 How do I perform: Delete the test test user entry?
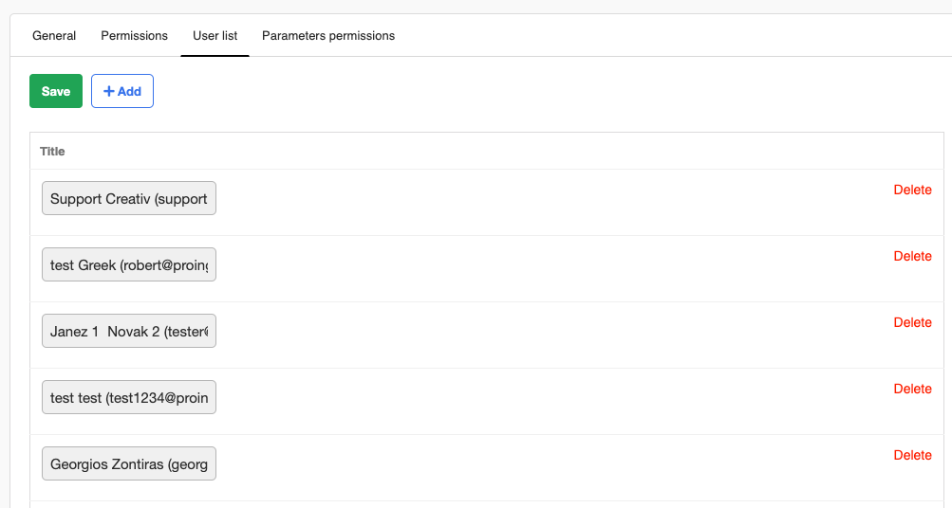click(x=912, y=389)
